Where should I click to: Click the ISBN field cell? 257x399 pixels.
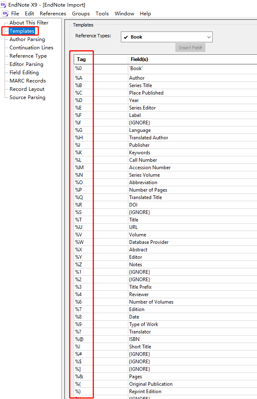(192, 339)
